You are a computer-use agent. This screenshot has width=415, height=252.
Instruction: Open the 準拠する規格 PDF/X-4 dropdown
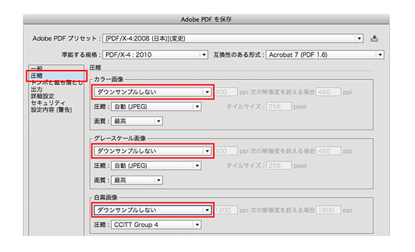pyautogui.click(x=155, y=55)
